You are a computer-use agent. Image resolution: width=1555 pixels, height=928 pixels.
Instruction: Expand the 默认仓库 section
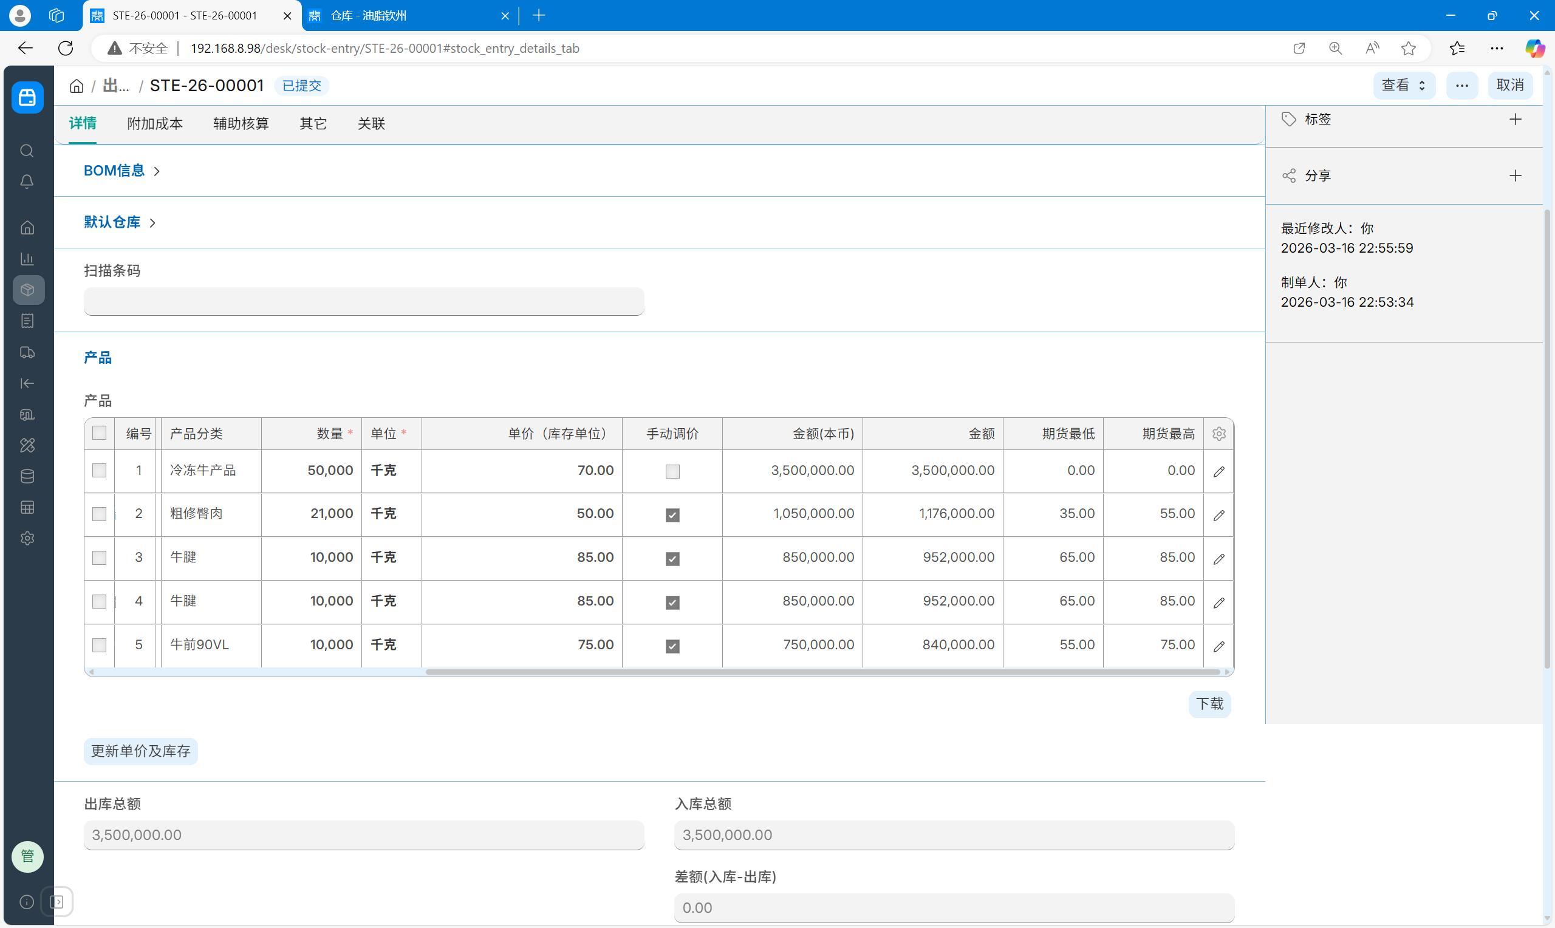tap(120, 222)
